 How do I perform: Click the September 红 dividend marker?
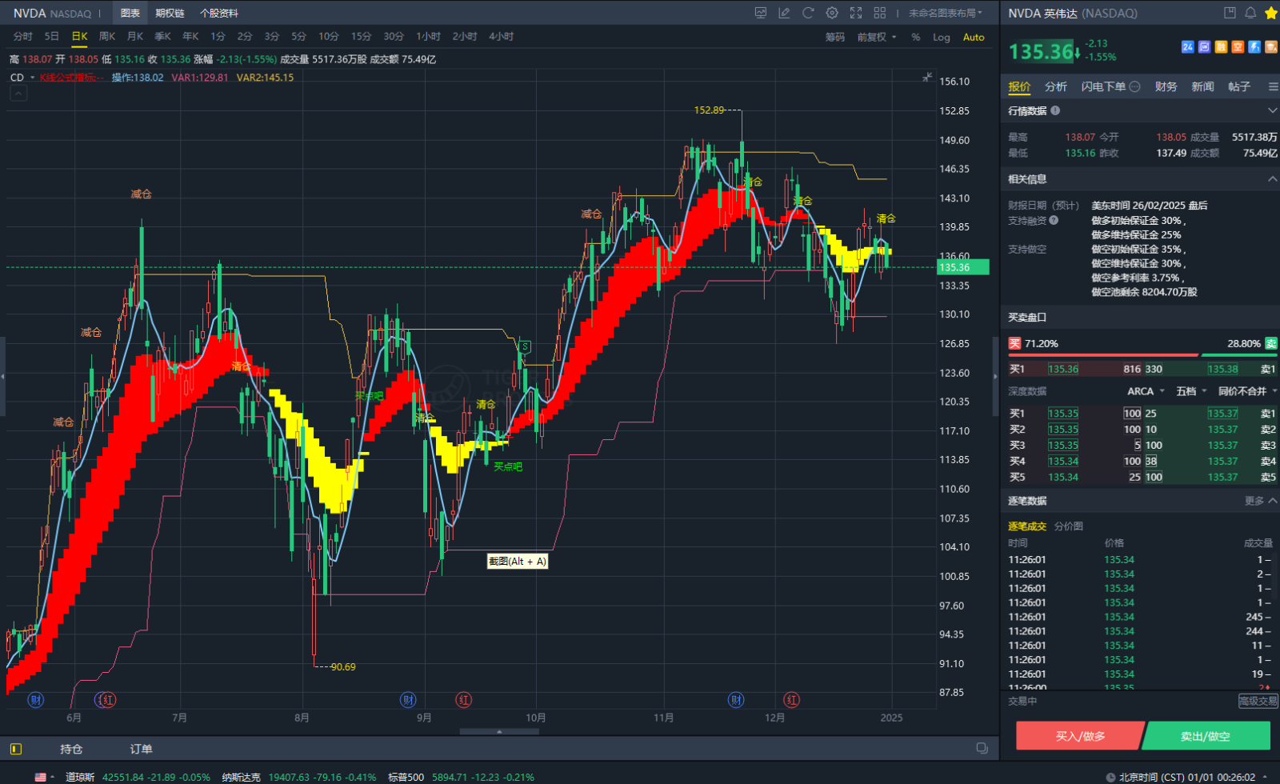tap(464, 700)
